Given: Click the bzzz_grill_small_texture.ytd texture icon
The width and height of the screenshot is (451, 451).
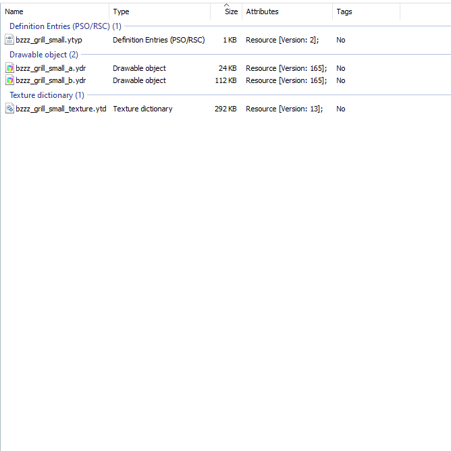Looking at the screenshot, I should click(x=9, y=109).
